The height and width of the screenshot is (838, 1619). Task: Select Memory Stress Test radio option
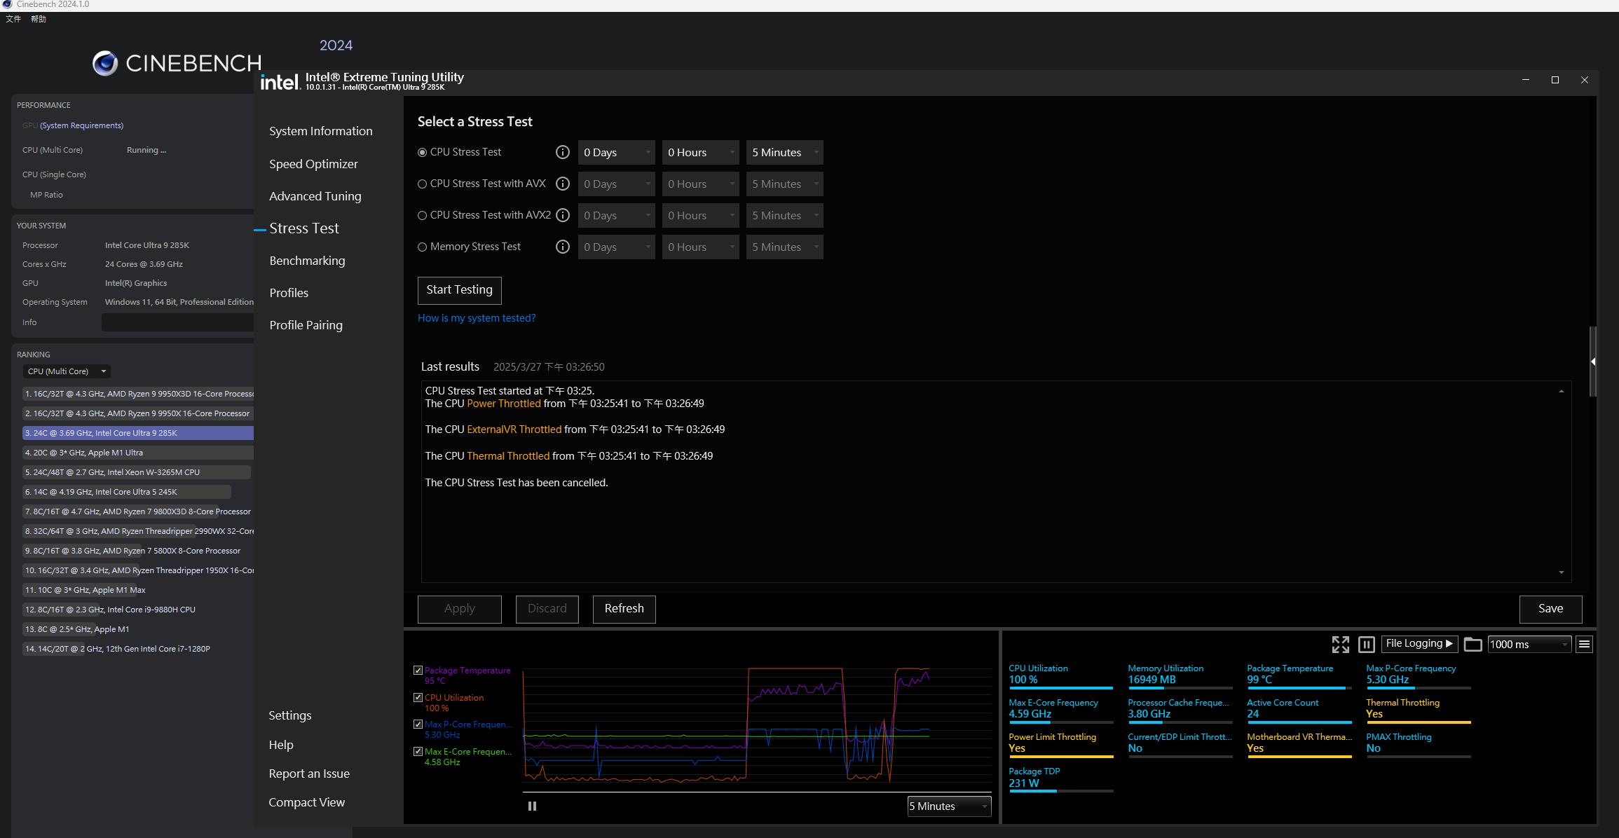[422, 247]
